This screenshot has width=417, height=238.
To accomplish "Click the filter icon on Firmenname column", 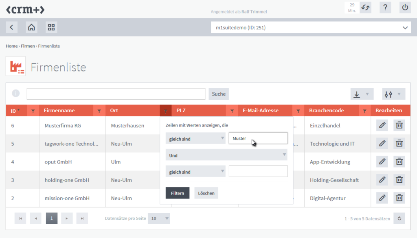I will [99, 111].
